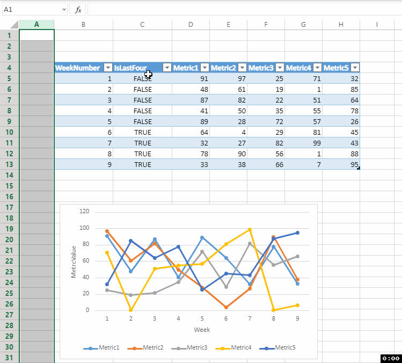
Task: Click the dark blue Metric5 point at week 9
Action: pos(297,233)
